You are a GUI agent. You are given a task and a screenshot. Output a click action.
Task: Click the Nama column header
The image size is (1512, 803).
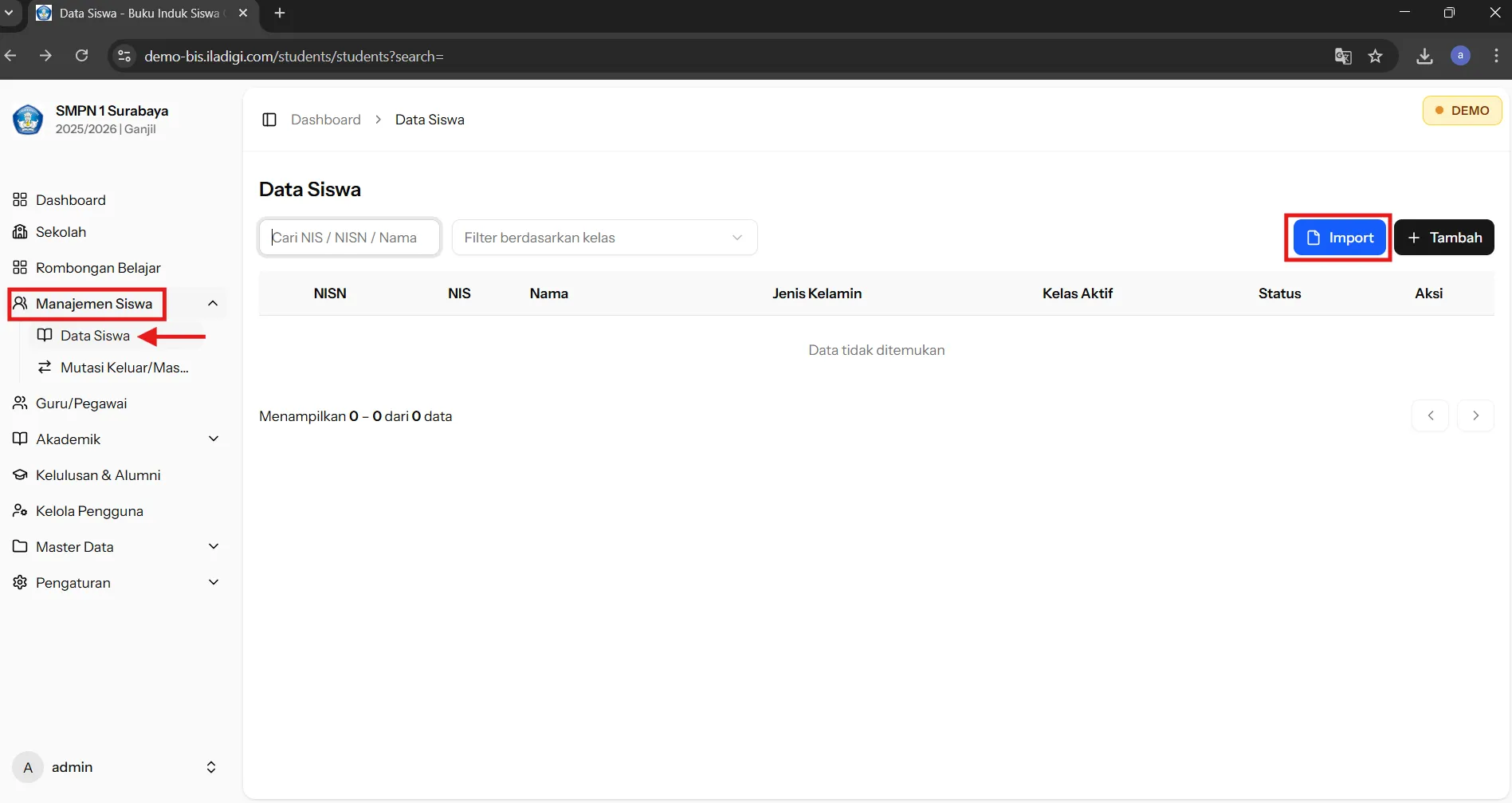coord(548,293)
